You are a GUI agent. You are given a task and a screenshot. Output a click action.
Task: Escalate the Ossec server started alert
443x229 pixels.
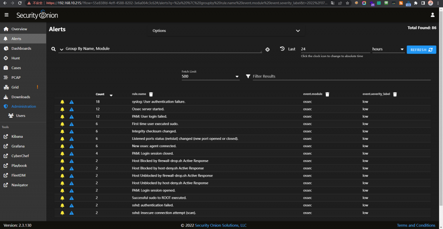point(71,109)
